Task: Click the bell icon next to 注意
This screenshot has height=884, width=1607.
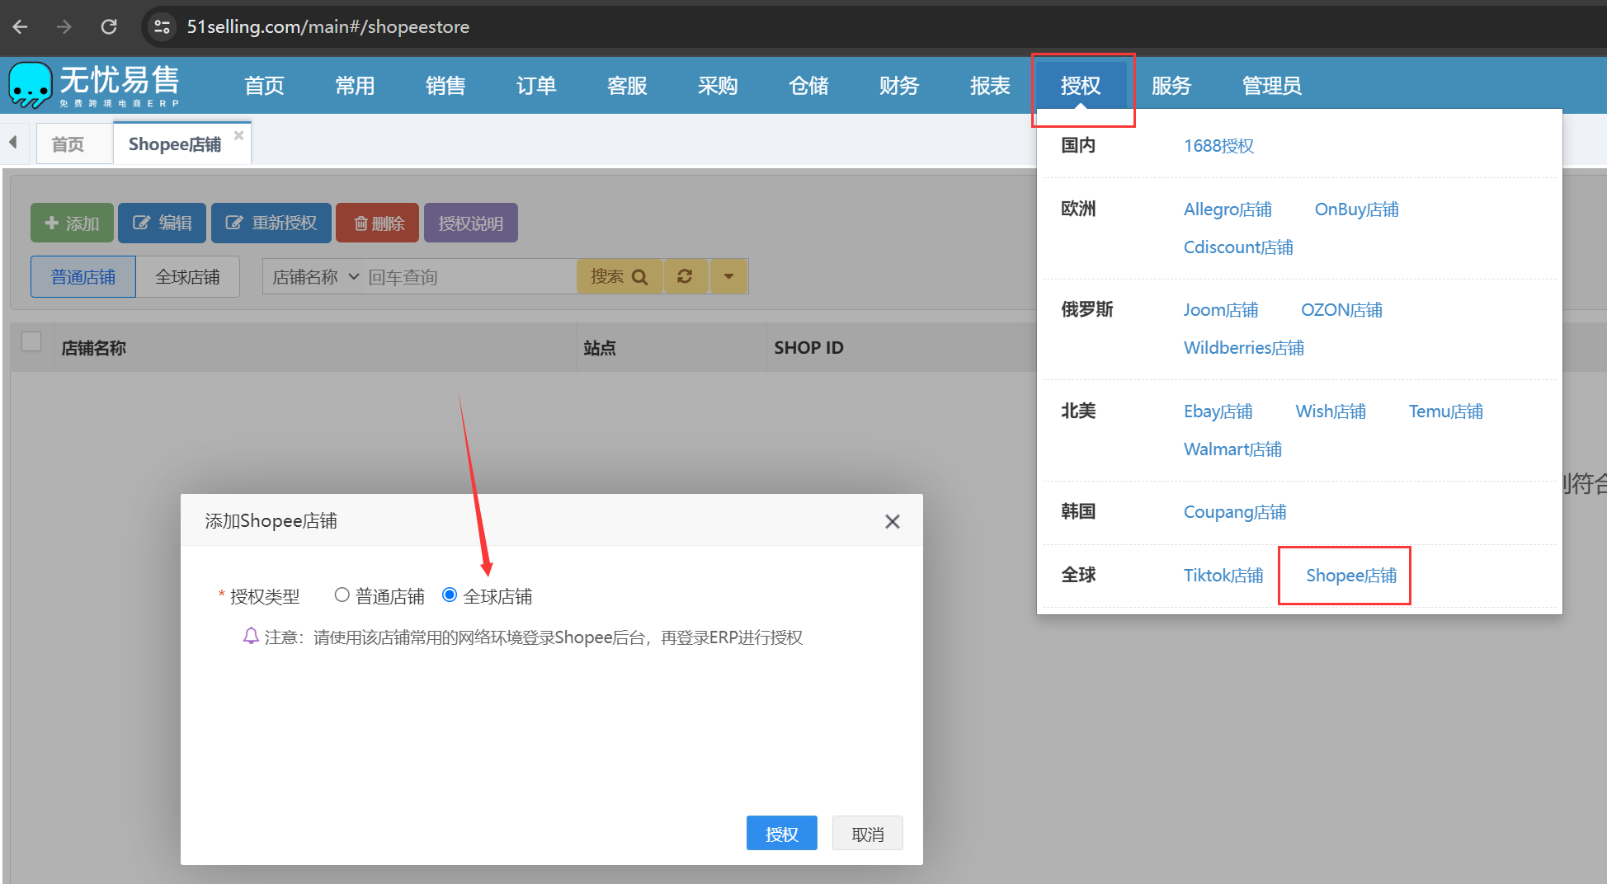Action: click(x=251, y=636)
